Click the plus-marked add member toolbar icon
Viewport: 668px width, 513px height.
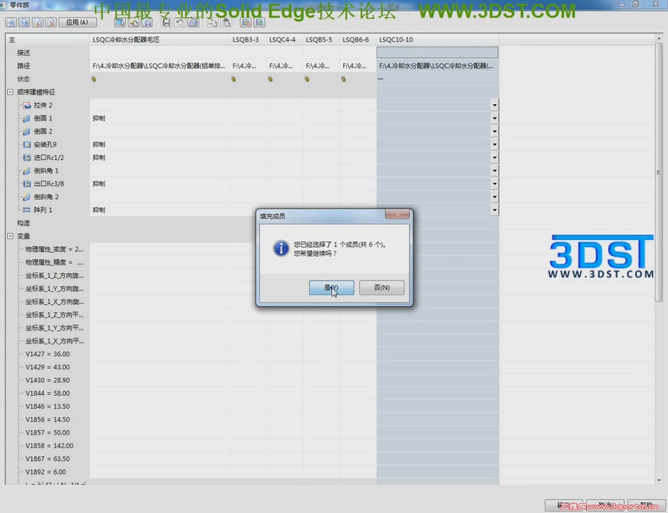[133, 23]
